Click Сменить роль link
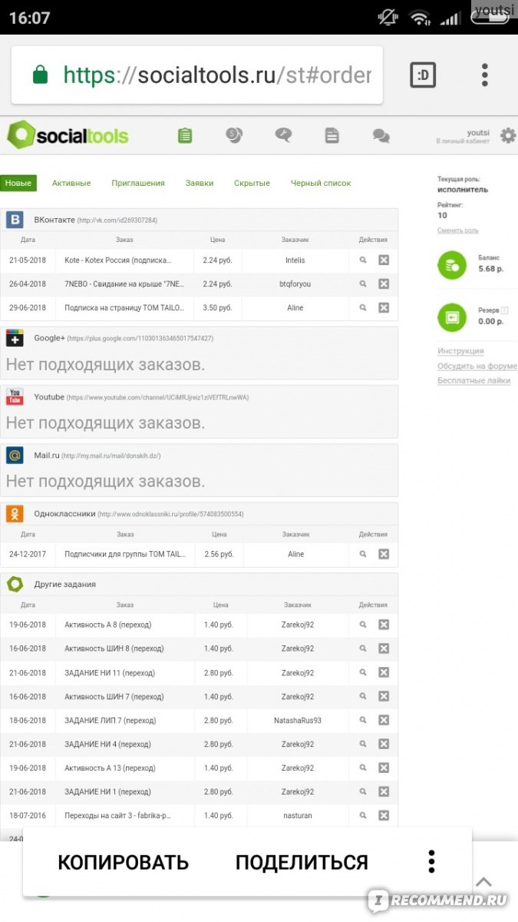The image size is (518, 922). click(x=457, y=230)
